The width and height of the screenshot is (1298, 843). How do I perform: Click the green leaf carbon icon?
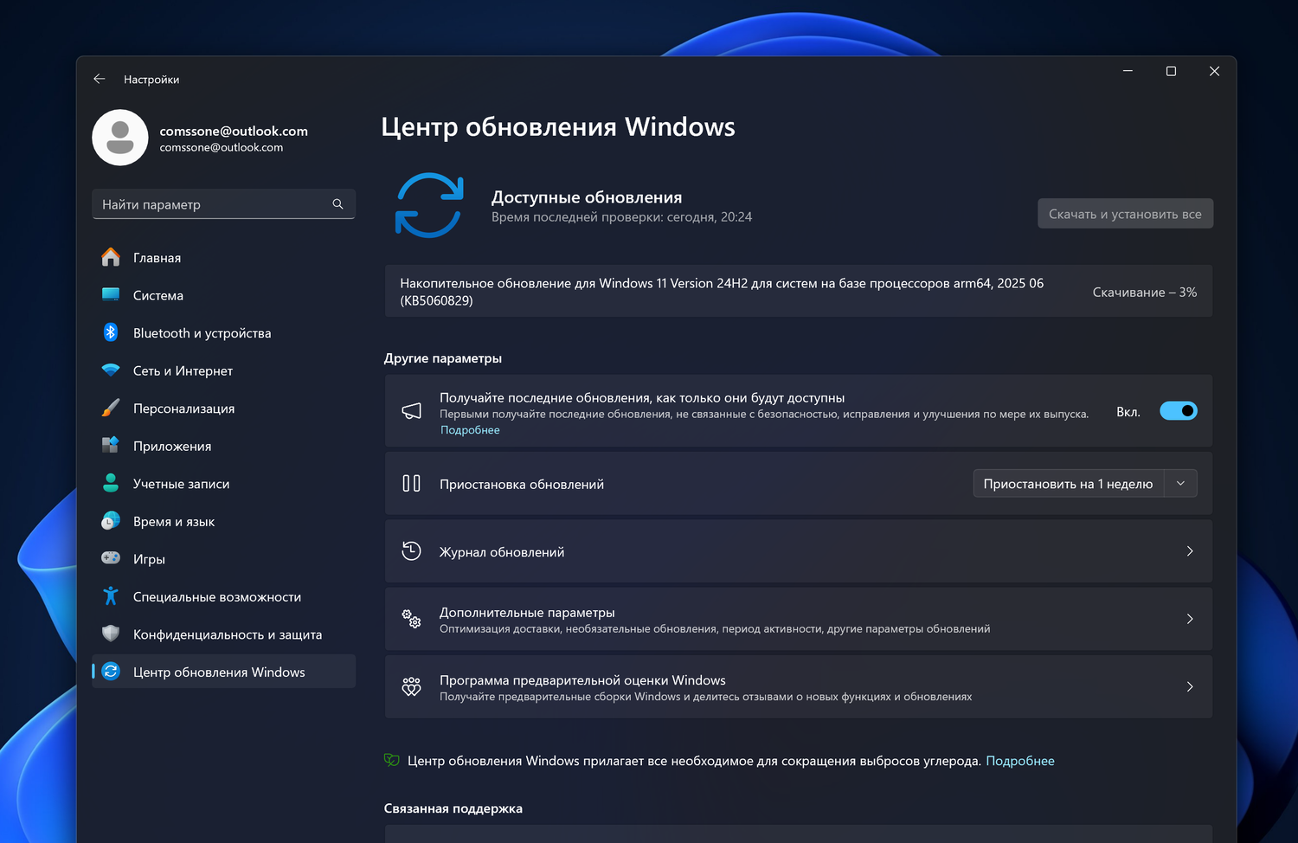392,760
